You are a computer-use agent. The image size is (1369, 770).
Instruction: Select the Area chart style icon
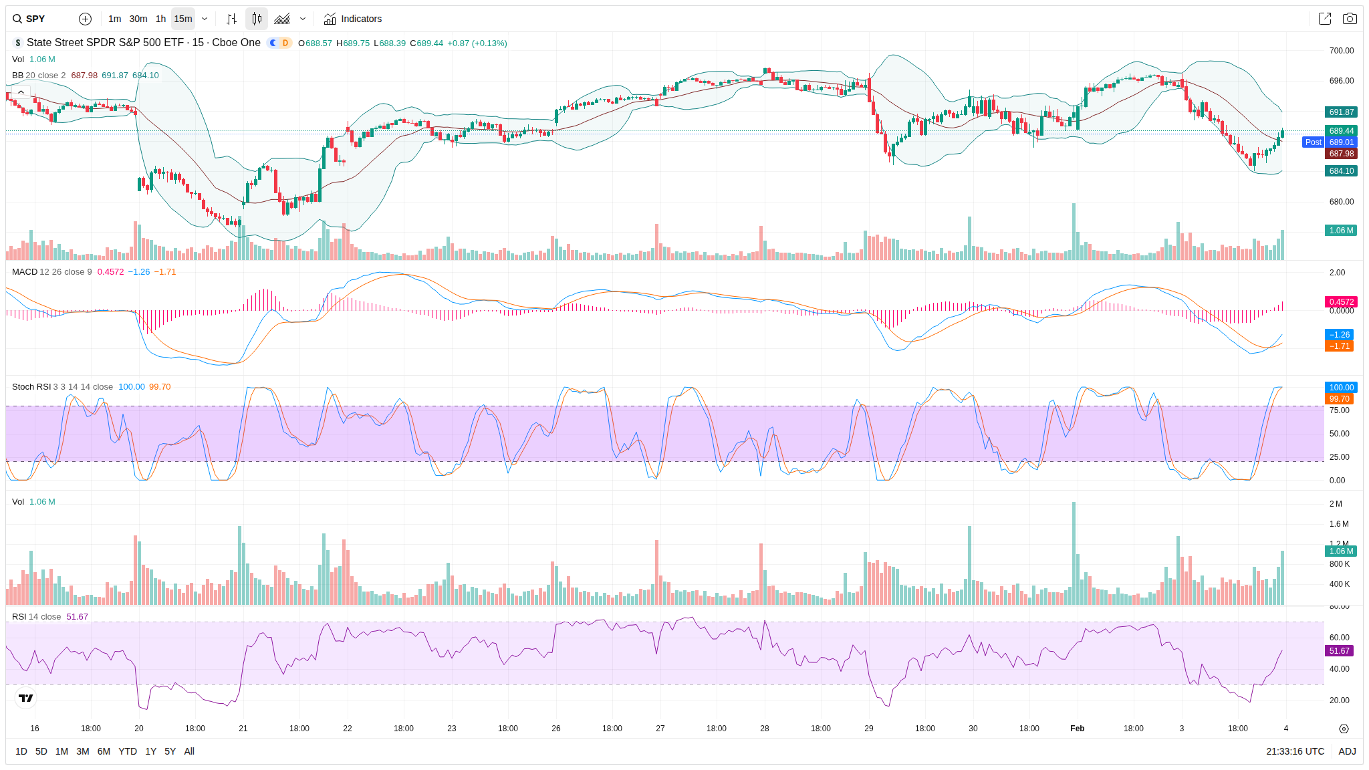pyautogui.click(x=282, y=19)
